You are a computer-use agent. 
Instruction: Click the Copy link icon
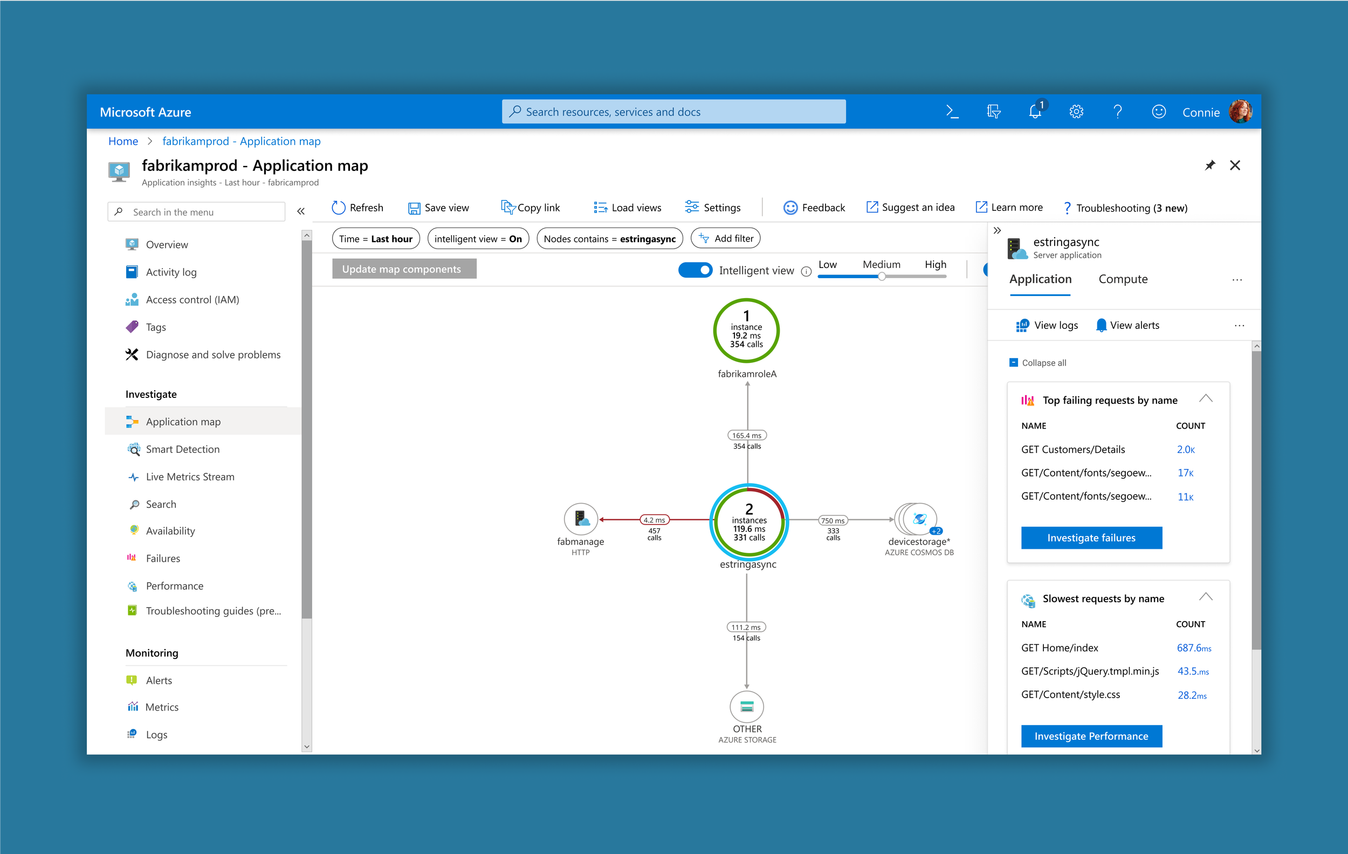[507, 208]
